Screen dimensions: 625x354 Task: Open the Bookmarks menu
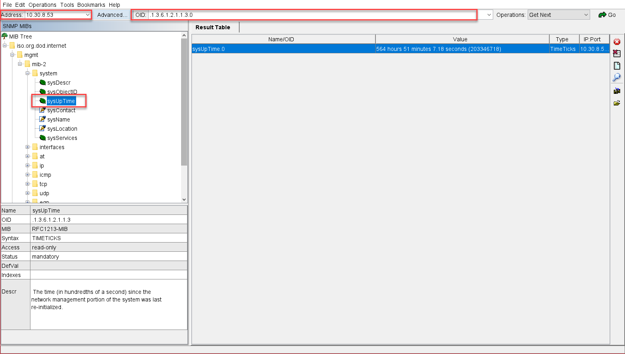point(91,5)
